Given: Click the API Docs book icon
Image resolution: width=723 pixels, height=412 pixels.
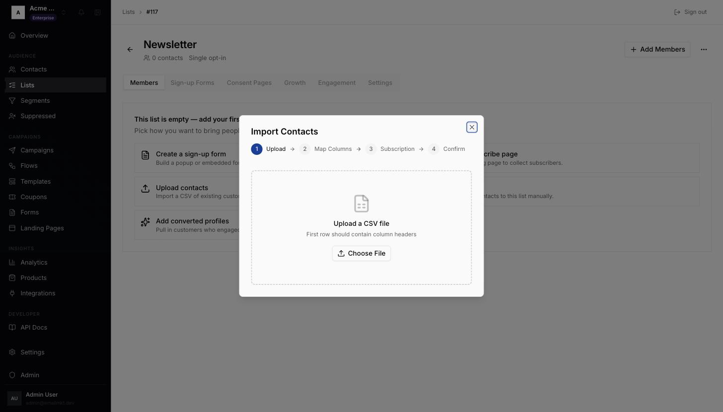Looking at the screenshot, I should pos(12,327).
